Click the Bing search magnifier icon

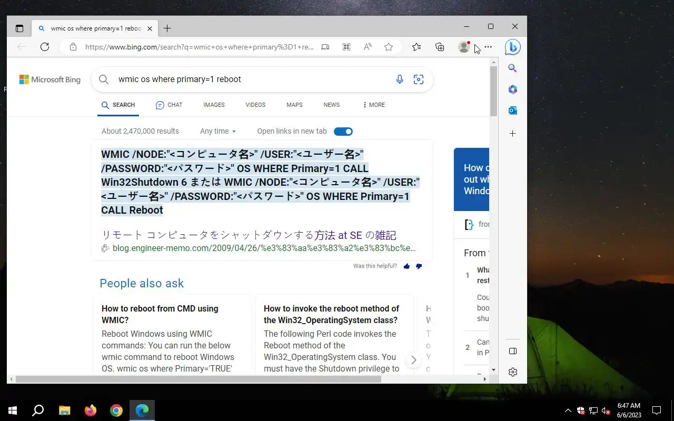[x=104, y=79]
